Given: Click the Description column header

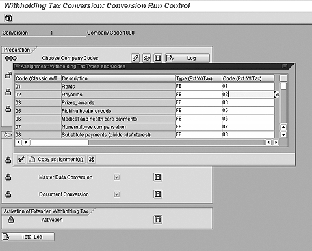Looking at the screenshot, I should pyautogui.click(x=118, y=78).
